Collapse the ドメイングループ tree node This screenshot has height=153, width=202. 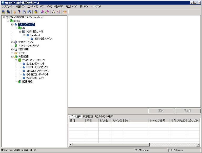(x=12, y=24)
